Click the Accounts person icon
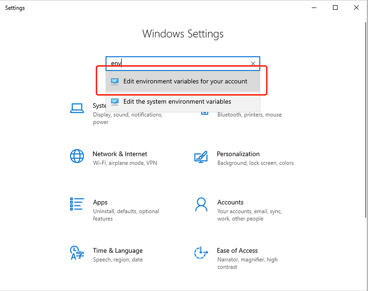The height and width of the screenshot is (291, 368). click(201, 204)
